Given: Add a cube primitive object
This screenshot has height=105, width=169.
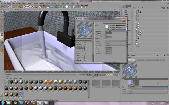Looking at the screenshot, I should tap(52, 6).
